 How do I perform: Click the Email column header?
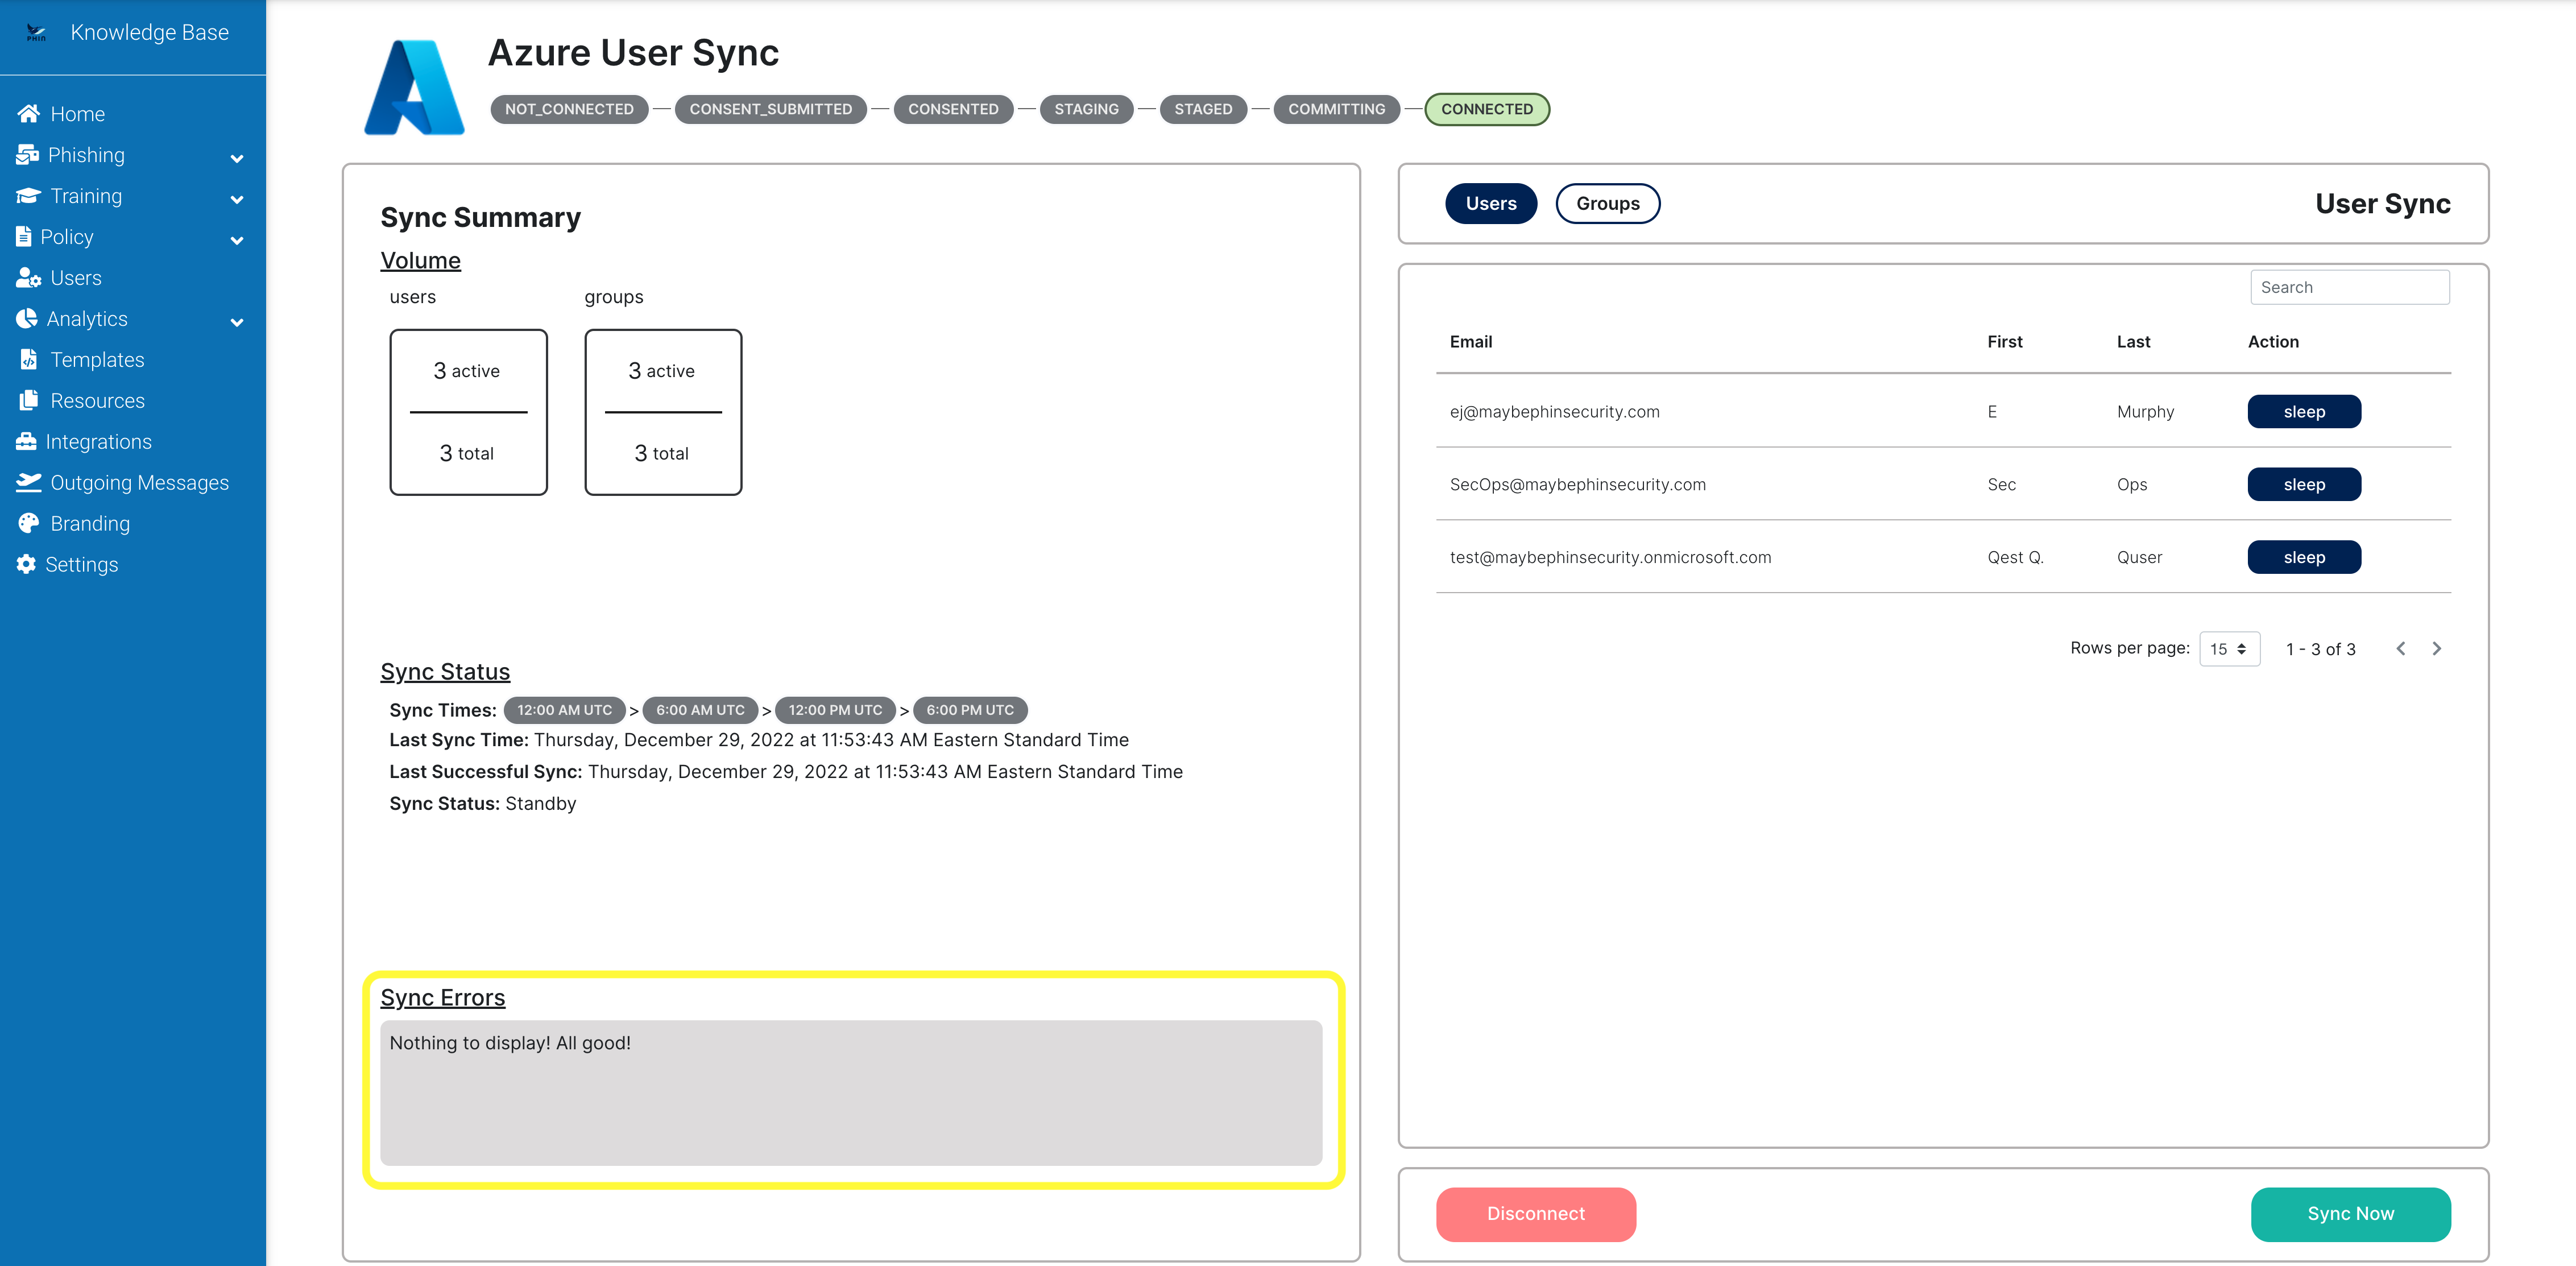(1470, 342)
